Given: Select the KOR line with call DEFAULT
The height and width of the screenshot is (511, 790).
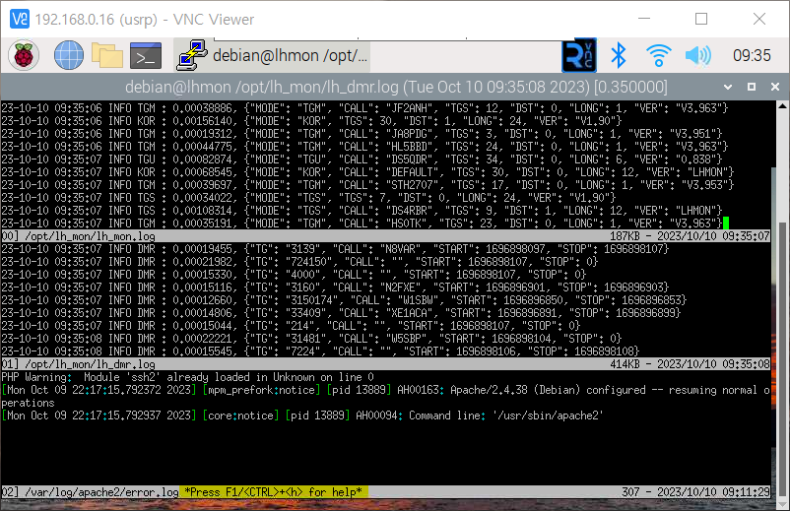Looking at the screenshot, I should (x=367, y=172).
